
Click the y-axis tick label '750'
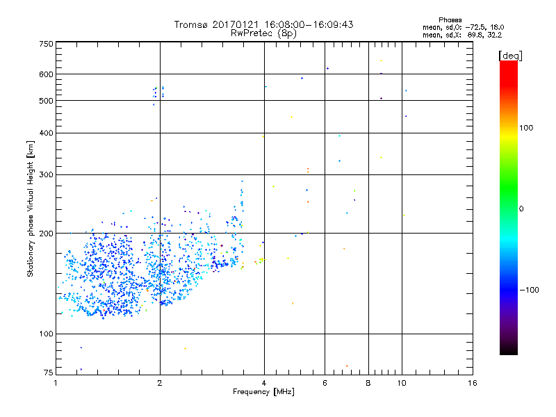click(x=46, y=44)
